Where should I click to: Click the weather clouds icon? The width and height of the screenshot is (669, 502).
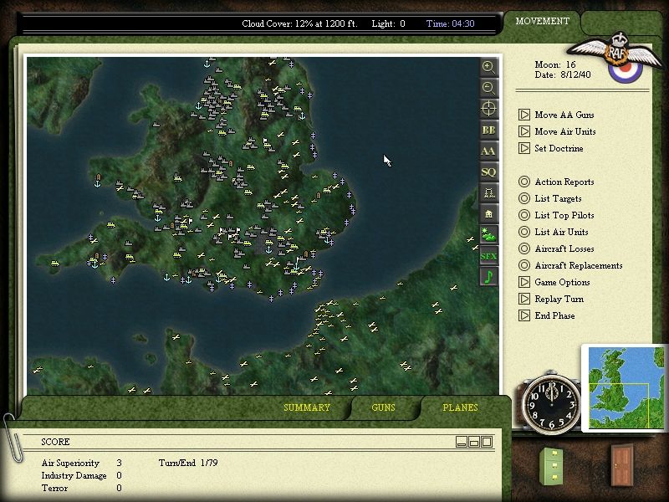point(488,235)
